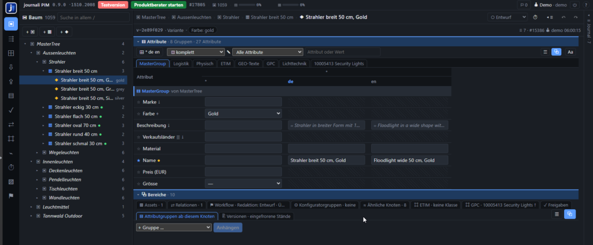593x245 pixels.
Task: Open the Grösse value dropdown
Action: click(x=243, y=184)
